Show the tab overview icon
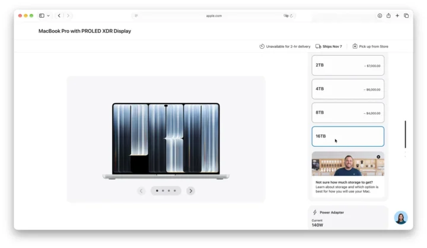 pos(406,16)
